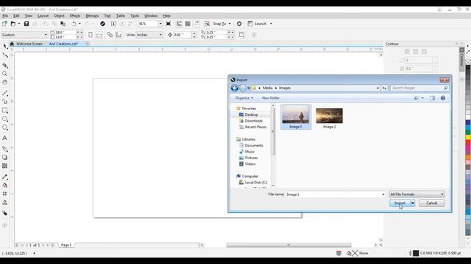471x264 pixels.
Task: Click the Open folder toolbar icon
Action: point(13,23)
